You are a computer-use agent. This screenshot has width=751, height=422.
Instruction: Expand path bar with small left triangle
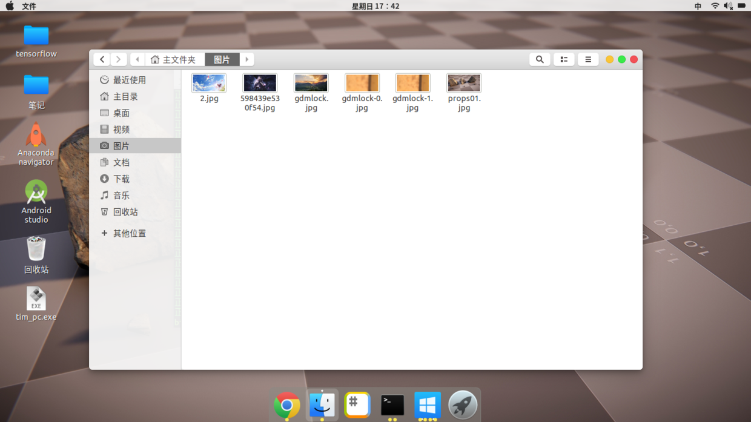137,59
